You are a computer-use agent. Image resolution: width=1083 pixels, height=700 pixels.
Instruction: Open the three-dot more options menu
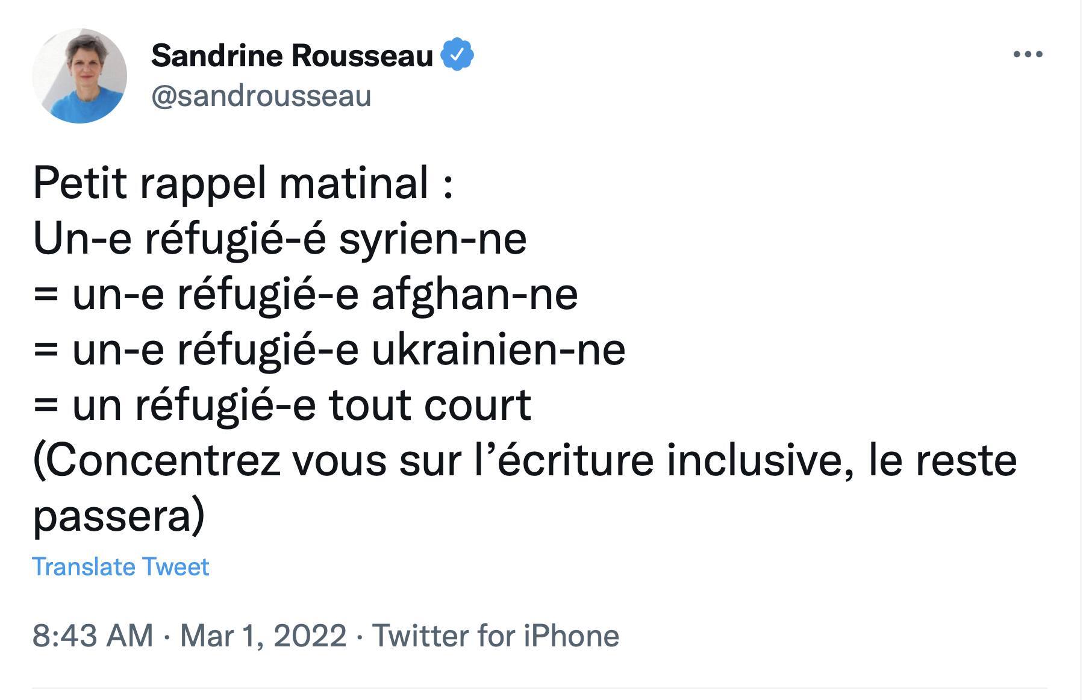point(1028,54)
